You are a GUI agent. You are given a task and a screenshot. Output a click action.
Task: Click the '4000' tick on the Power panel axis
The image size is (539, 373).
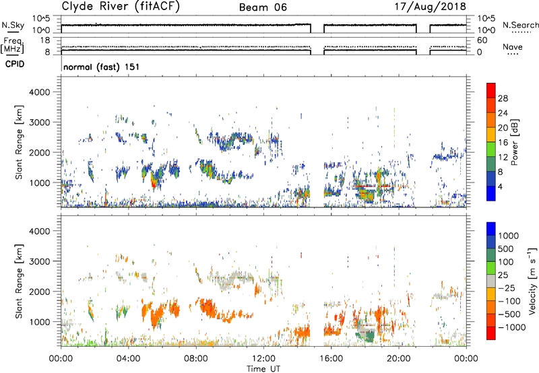point(39,92)
